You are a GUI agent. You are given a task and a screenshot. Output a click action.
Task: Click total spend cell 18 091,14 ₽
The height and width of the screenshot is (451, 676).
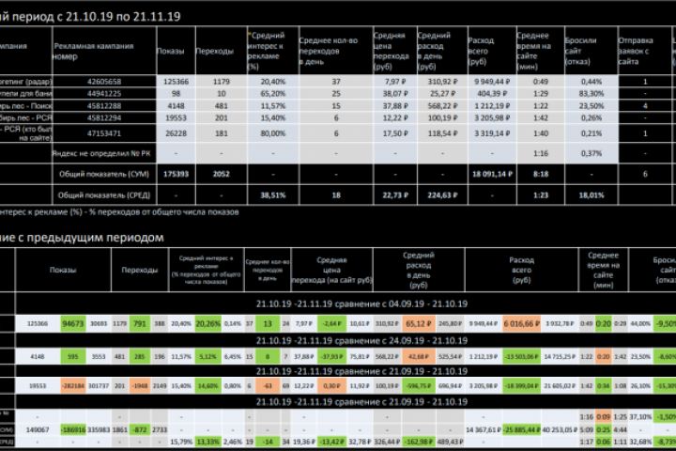492,174
